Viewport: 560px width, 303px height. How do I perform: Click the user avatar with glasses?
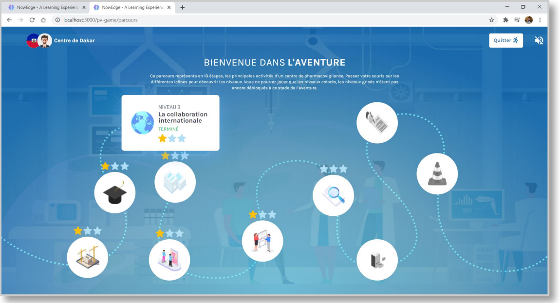click(45, 41)
